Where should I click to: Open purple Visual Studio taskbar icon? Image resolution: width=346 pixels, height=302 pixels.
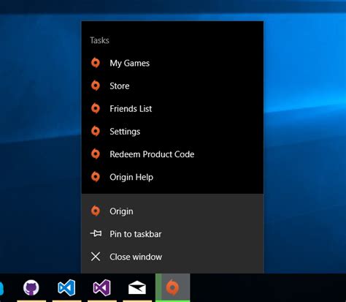point(102,287)
